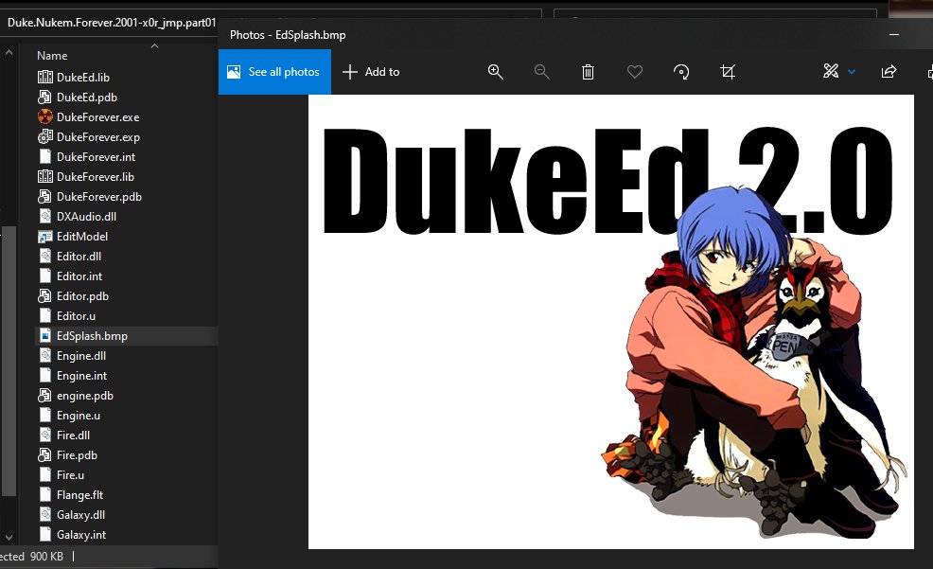
Task: Select the EditModel file name
Action: click(82, 237)
